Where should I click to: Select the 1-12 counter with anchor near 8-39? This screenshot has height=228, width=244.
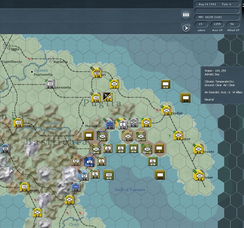[x=122, y=124]
